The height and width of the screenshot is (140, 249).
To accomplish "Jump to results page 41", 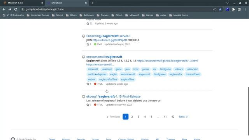I will (165, 117).
